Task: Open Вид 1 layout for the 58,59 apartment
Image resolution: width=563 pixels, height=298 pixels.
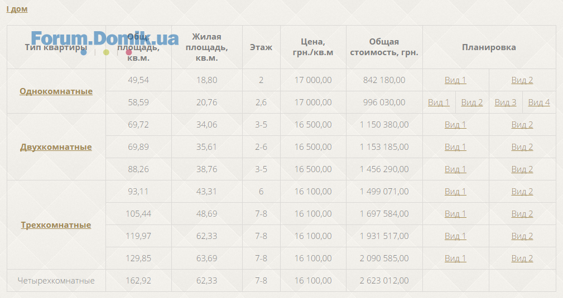Action: pyautogui.click(x=439, y=102)
